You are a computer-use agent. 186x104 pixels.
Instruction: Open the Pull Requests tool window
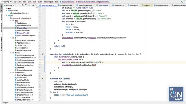click(x=1, y=29)
